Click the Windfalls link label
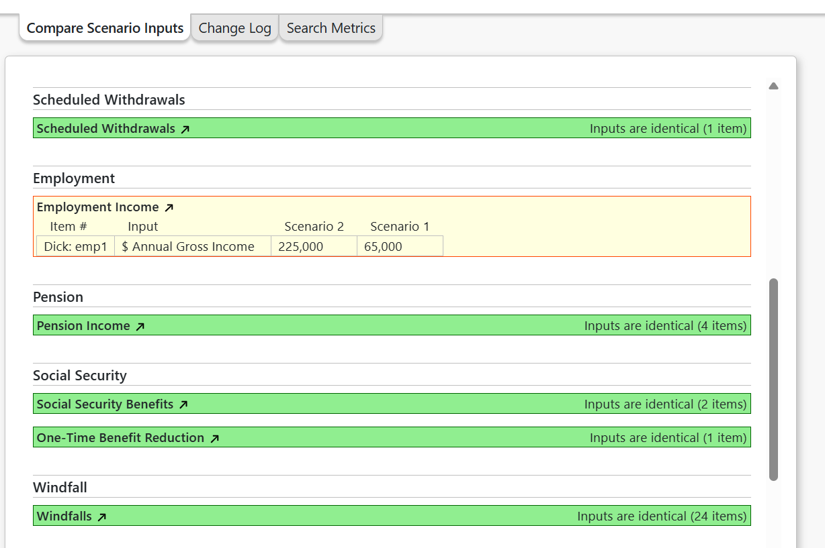 point(64,516)
